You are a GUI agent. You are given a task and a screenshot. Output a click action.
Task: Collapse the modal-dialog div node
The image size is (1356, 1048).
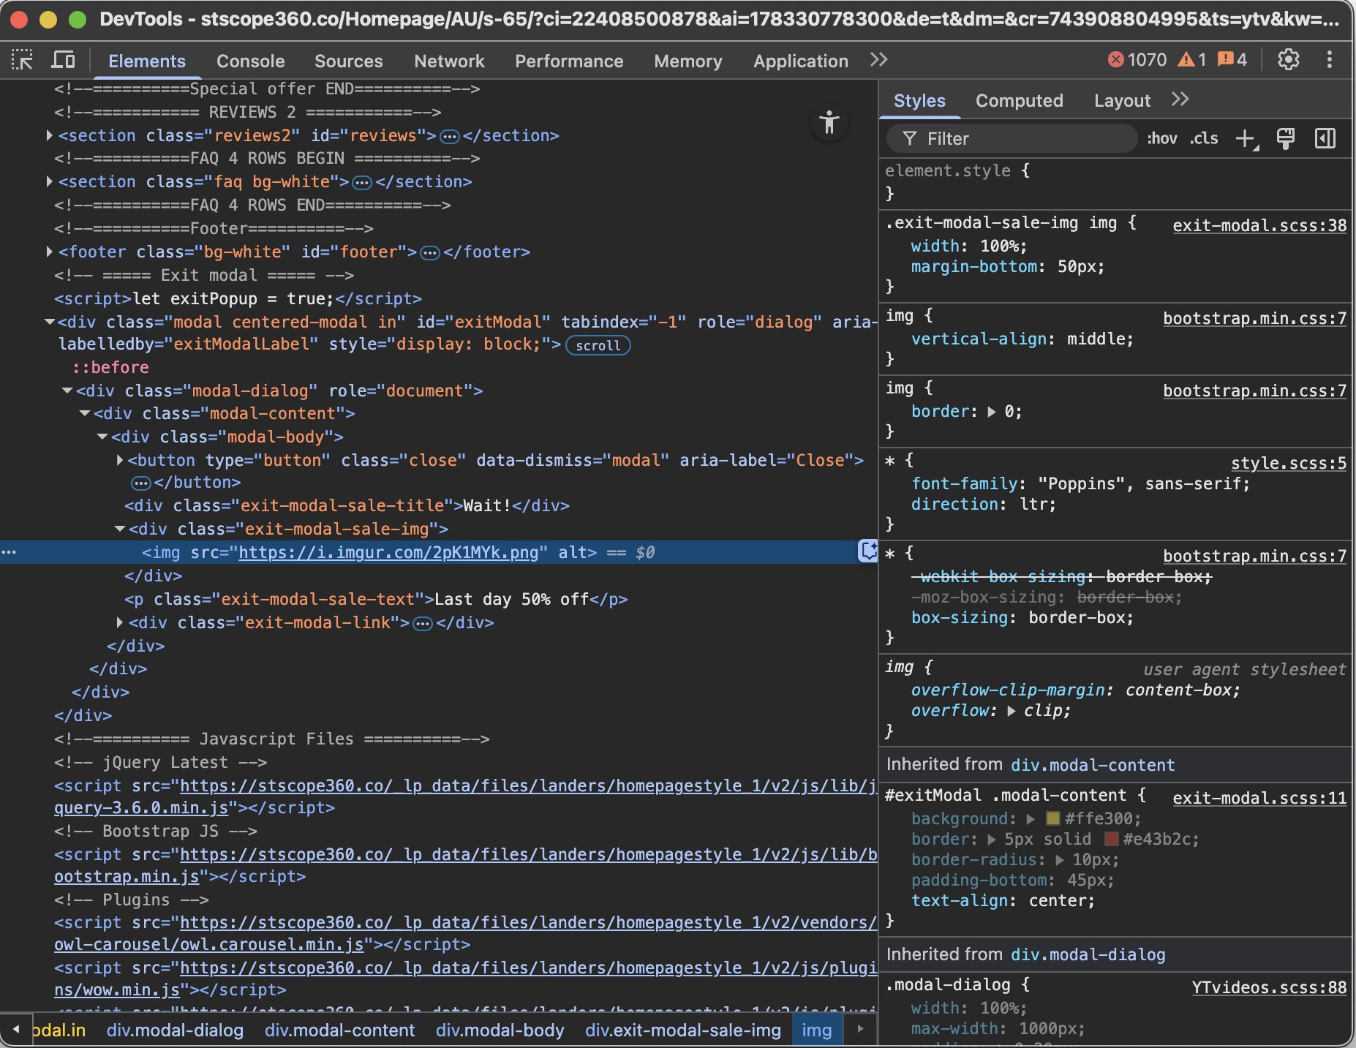tap(67, 391)
